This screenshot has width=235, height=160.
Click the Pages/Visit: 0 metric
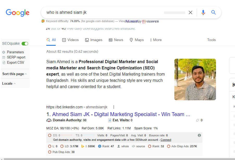[x=119, y=135]
